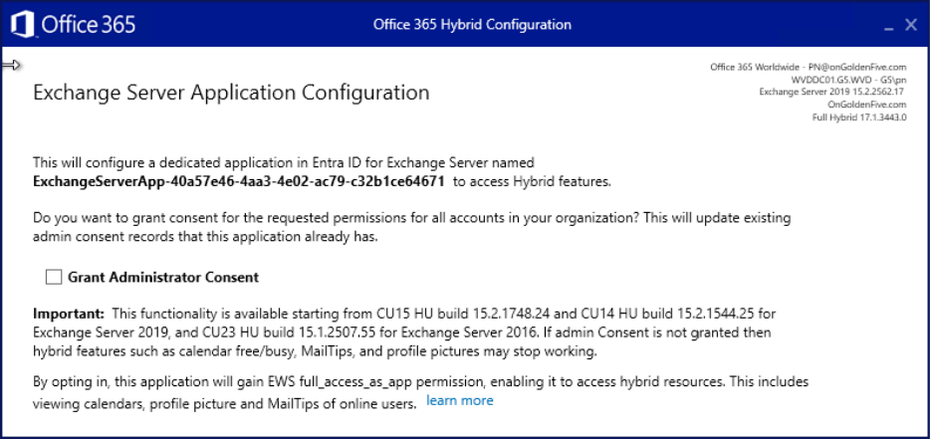
Task: Click the WVDDC01.G5.WVD server line
Action: 848,80
